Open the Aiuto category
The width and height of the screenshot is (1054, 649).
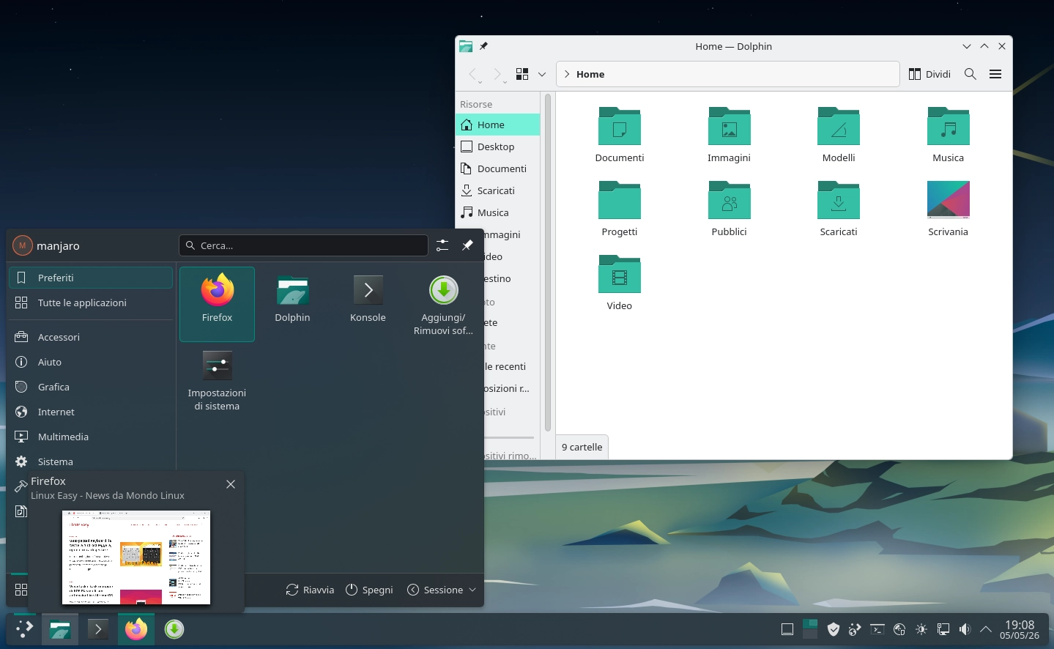[91, 362]
